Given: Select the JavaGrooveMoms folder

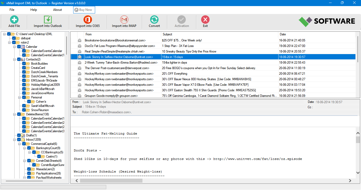Looking at the screenshot, I should coord(42,93).
